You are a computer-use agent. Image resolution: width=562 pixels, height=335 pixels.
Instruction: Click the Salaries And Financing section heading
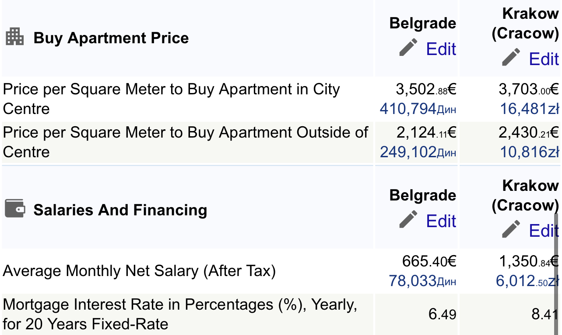pyautogui.click(x=120, y=210)
